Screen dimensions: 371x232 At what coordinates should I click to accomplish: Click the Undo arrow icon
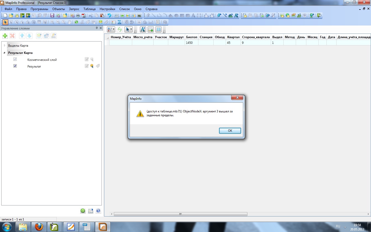(x=109, y=15)
